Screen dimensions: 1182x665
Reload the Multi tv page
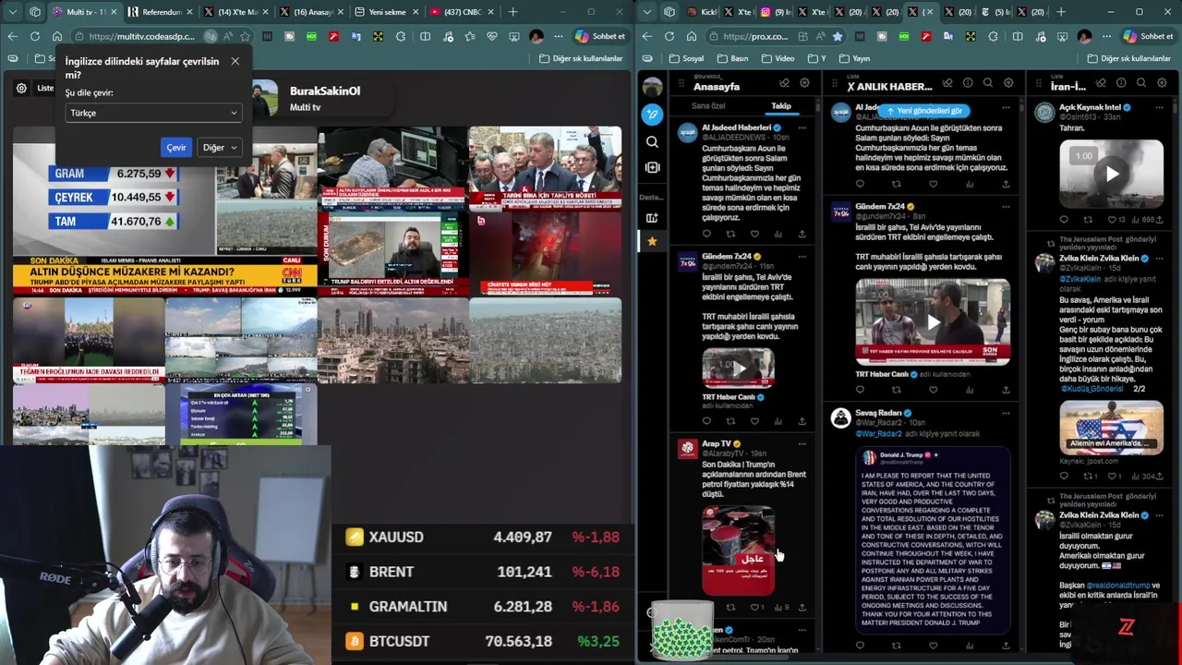pyautogui.click(x=35, y=36)
